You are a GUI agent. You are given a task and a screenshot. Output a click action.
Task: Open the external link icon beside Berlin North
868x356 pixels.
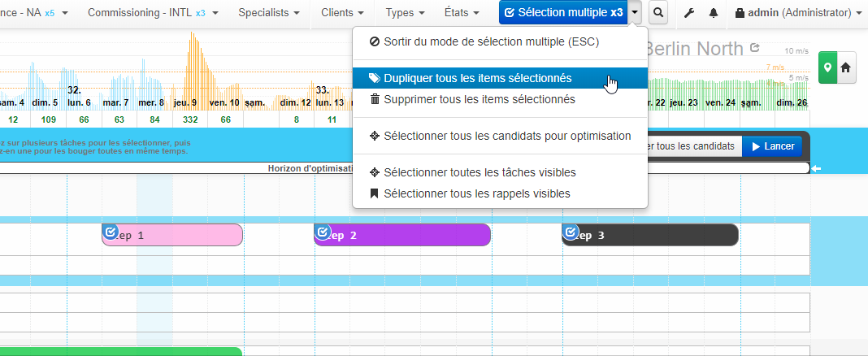[x=755, y=49]
